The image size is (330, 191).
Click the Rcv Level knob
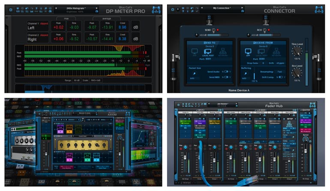pyautogui.click(x=297, y=73)
